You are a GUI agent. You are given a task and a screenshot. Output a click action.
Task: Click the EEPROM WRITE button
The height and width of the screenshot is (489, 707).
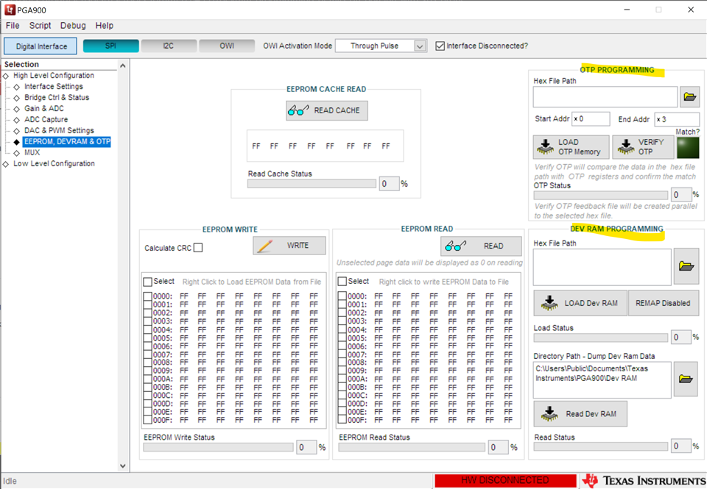289,246
